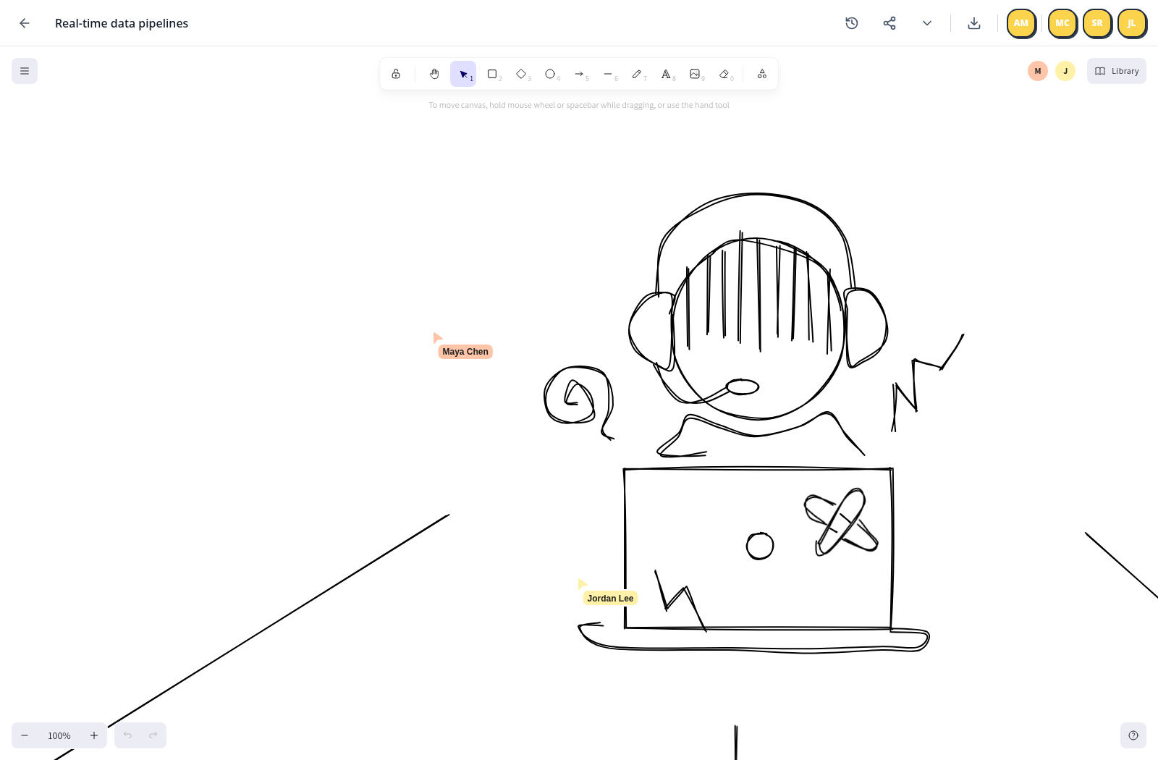The image size is (1158, 760).
Task: Select the Ellipse tool
Action: [550, 74]
